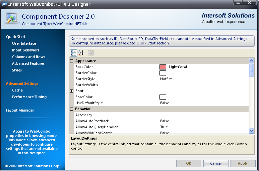Viewport: 259px width, 171px height.
Task: Click the property grid scroll down arrow
Action: point(251,131)
